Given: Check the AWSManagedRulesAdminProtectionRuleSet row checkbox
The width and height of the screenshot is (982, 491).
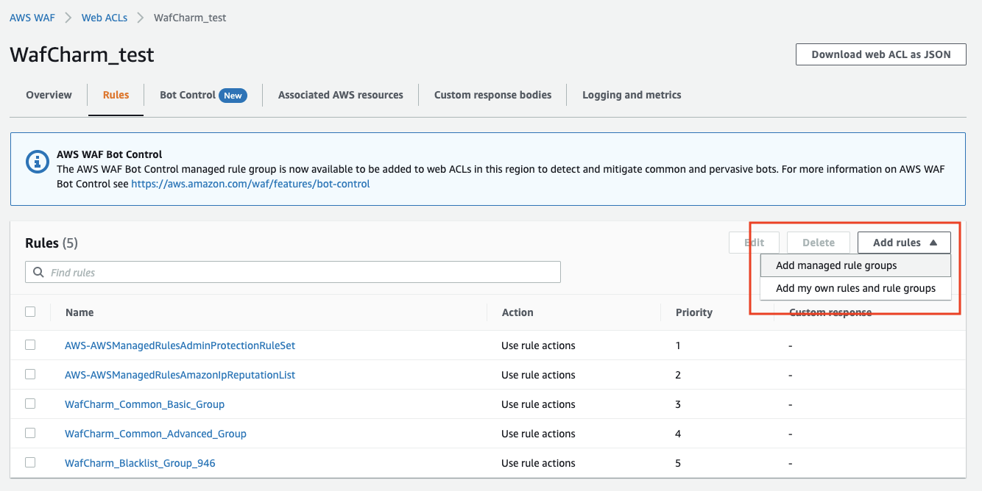Looking at the screenshot, I should 30,345.
